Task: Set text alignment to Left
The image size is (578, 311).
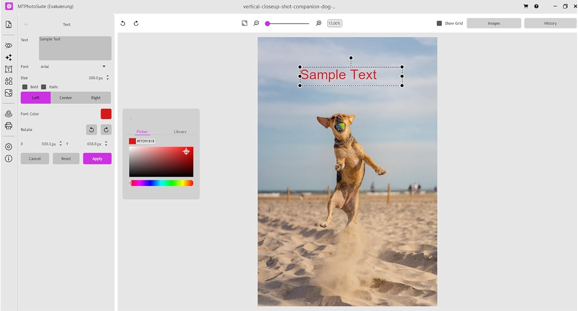Action: click(x=35, y=98)
